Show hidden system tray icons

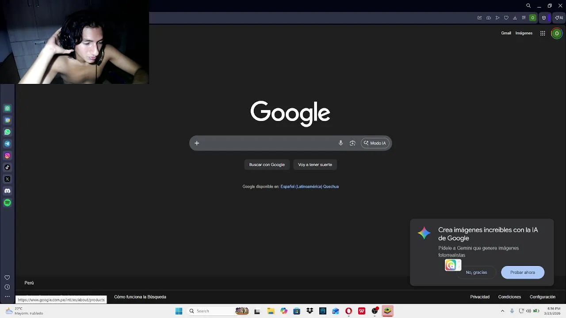click(502, 311)
